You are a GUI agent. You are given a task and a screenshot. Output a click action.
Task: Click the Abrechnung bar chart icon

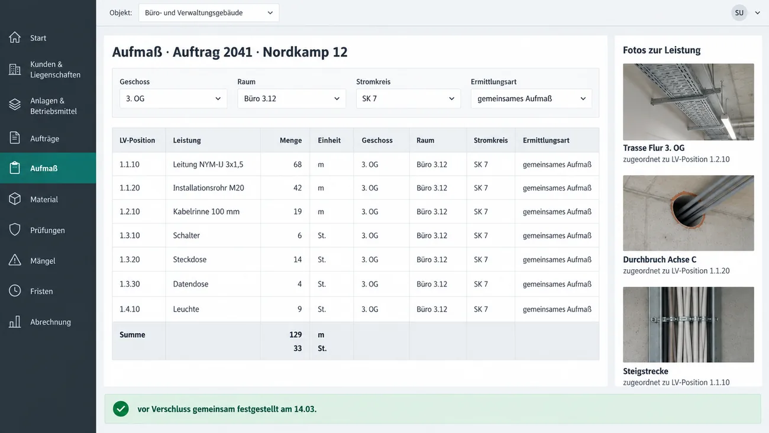tap(15, 322)
